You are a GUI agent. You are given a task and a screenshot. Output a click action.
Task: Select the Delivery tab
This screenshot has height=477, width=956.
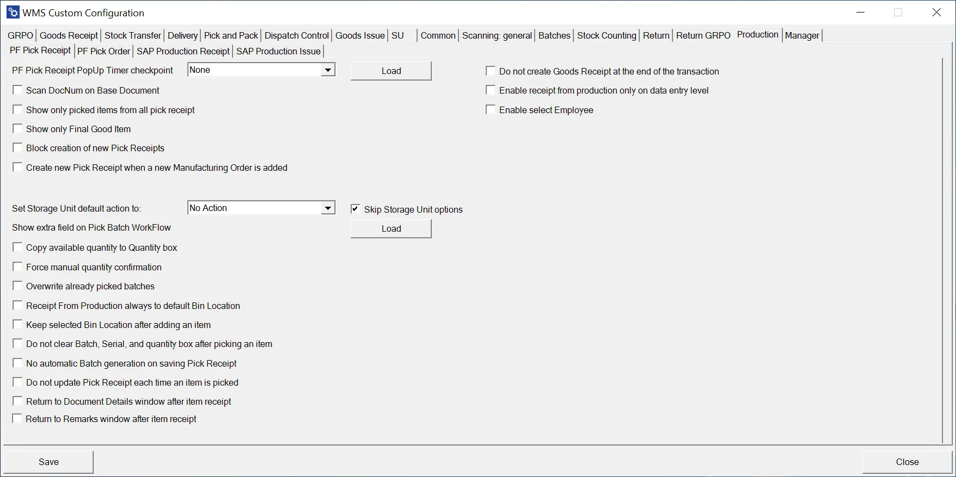pyautogui.click(x=182, y=35)
